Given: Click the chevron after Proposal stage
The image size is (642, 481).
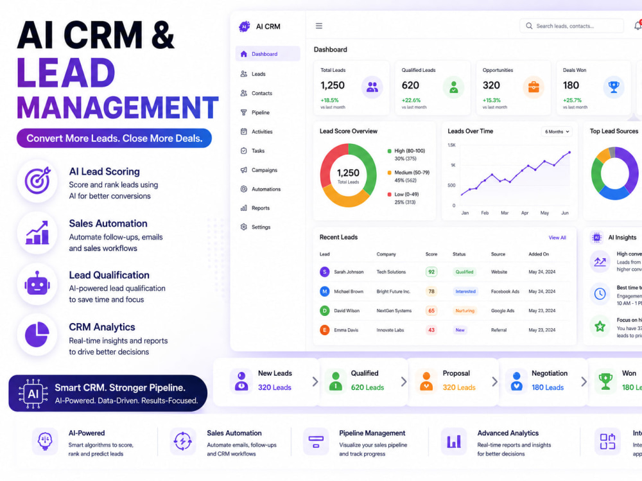Looking at the screenshot, I should (x=494, y=381).
